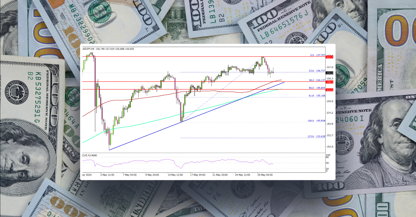
Task: Select the 50.0 - 155.653 Fibonacci label
Action: click(x=316, y=88)
